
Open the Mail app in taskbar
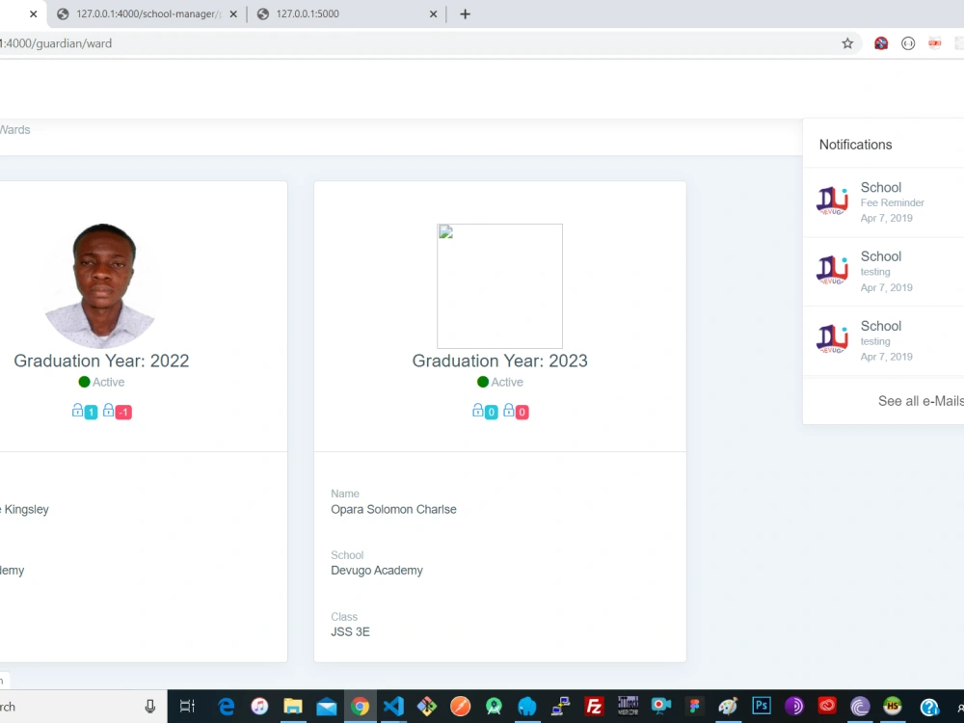click(x=327, y=707)
